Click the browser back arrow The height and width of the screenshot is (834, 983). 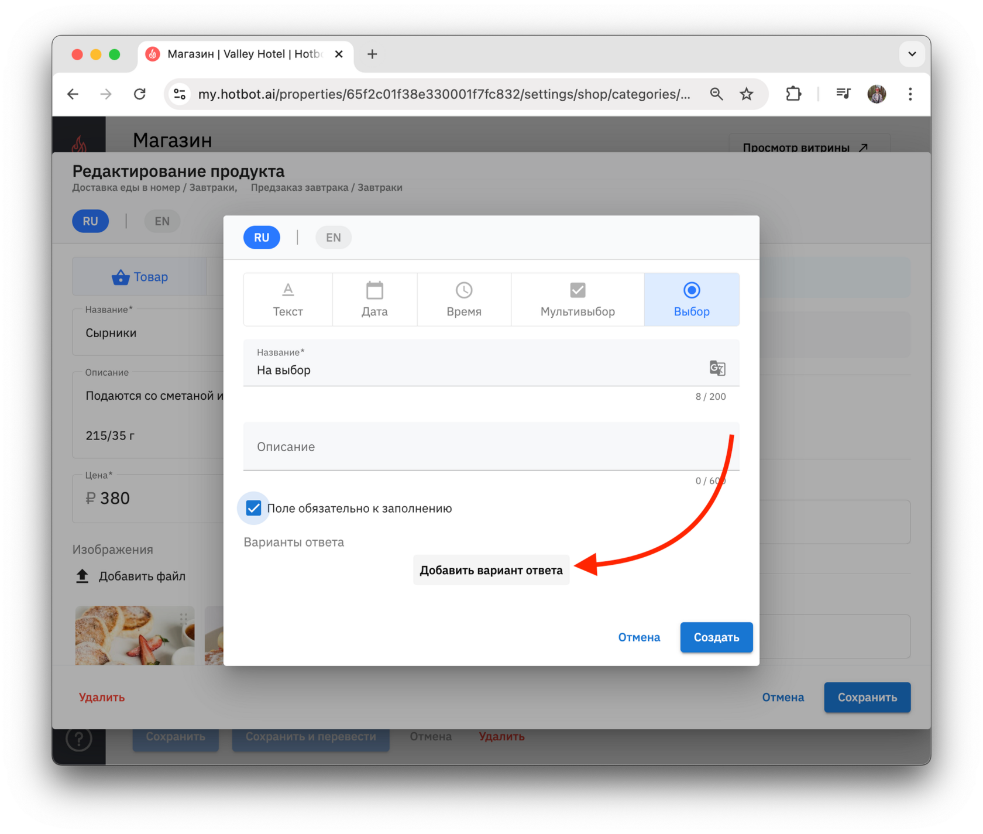(73, 94)
